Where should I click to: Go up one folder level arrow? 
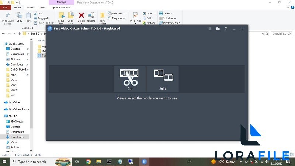19,33
